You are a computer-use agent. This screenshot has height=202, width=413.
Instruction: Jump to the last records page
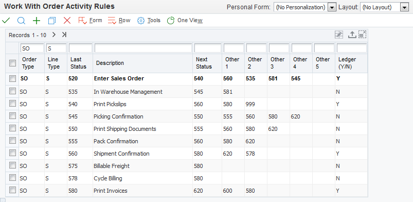[64, 35]
